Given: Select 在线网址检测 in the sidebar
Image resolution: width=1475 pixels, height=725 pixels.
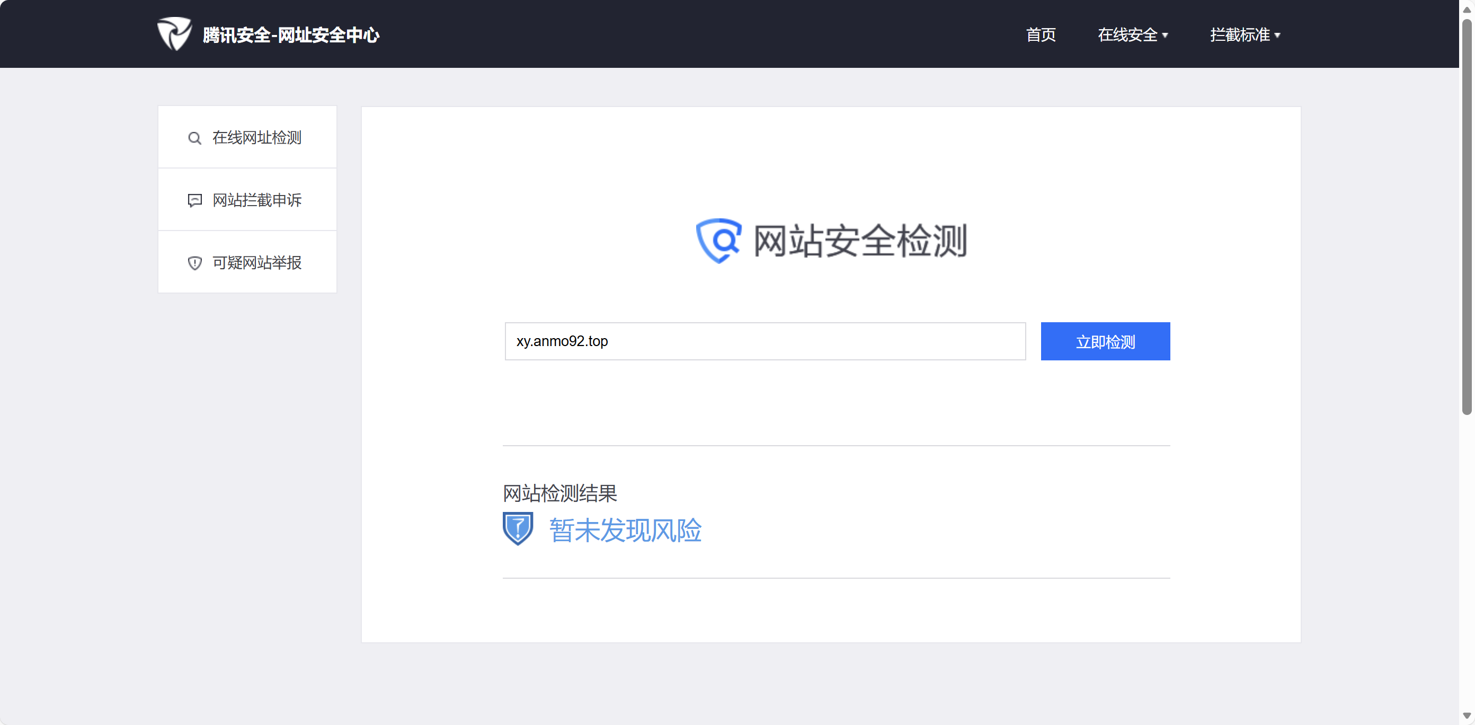Looking at the screenshot, I should (x=256, y=137).
